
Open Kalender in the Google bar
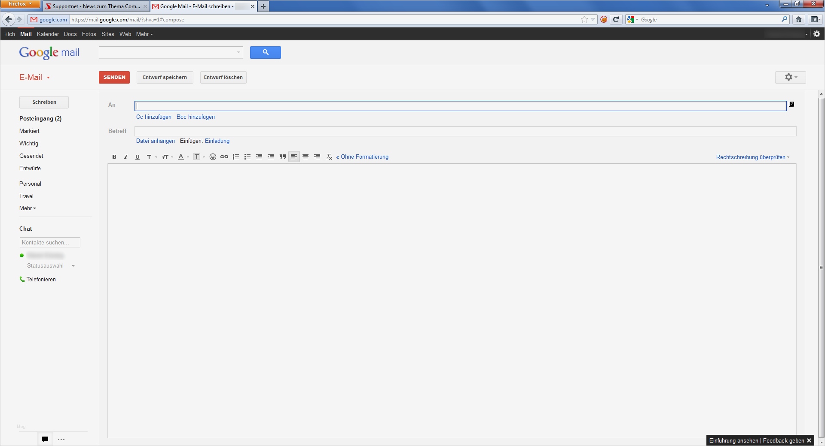(48, 34)
